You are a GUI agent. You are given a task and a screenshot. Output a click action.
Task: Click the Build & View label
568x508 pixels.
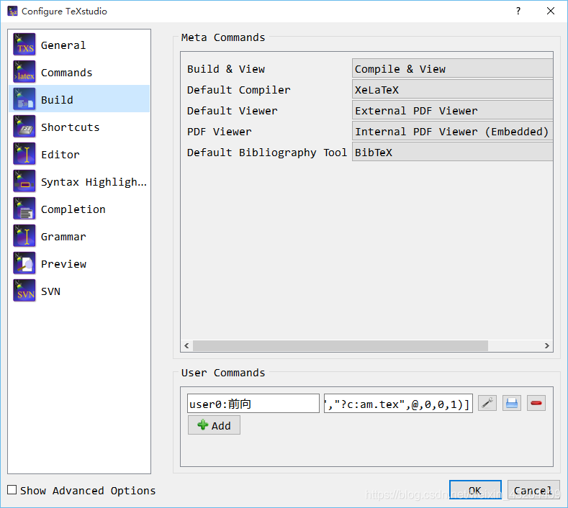coord(225,69)
